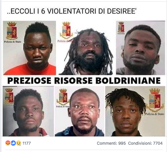Click the crying sad reaction icon
Viewport: 167px width, 152px height.
19,143
